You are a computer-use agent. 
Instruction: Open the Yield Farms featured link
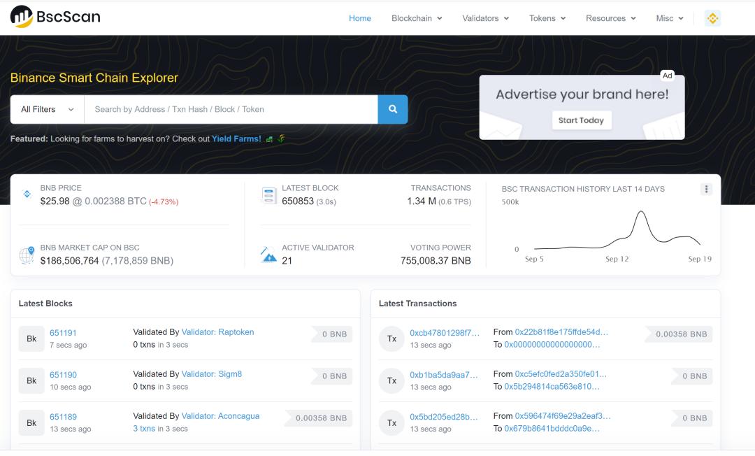[x=236, y=138]
